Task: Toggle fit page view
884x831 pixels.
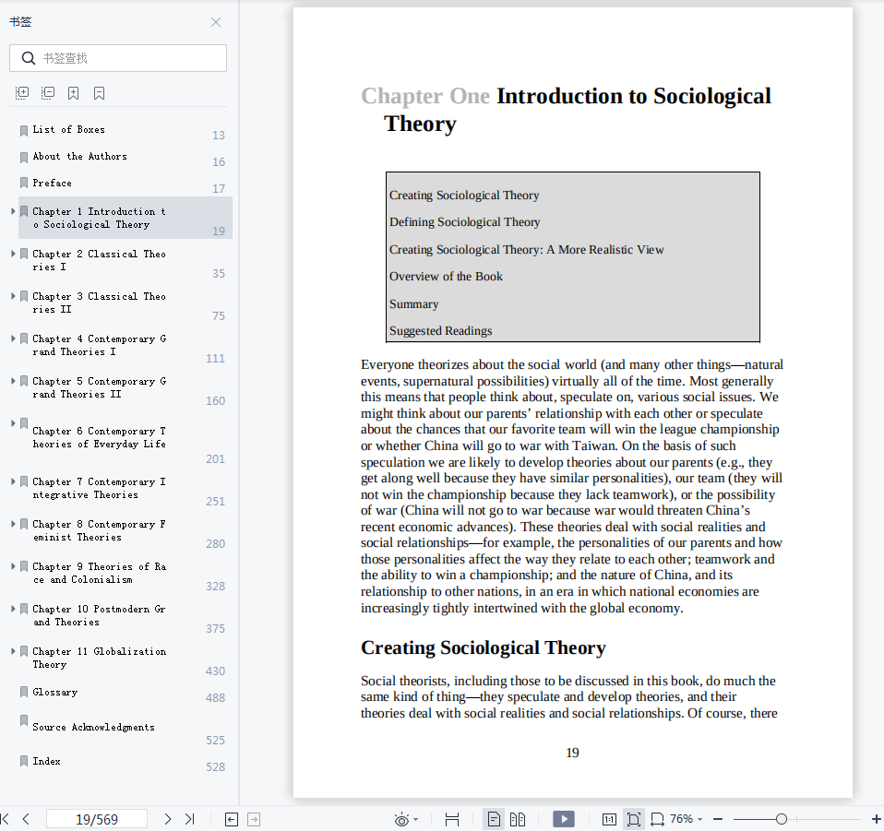Action: point(634,819)
